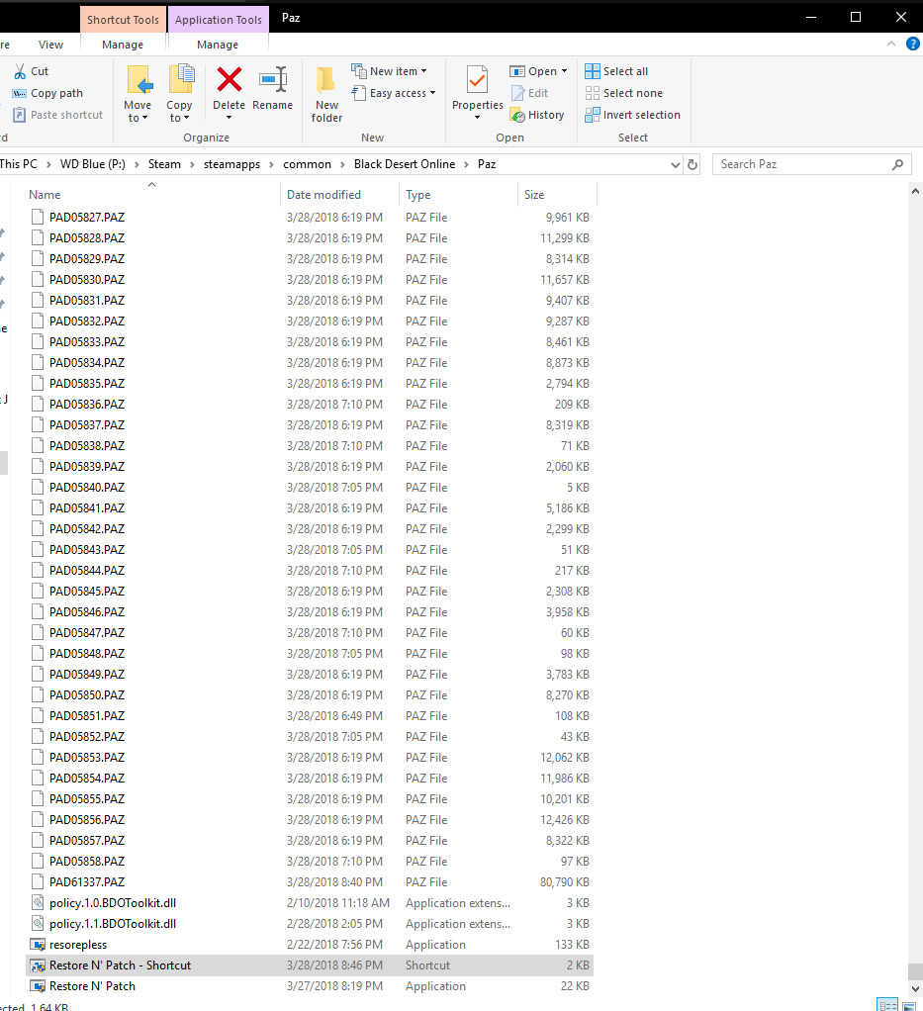
Task: Open History in the Open group
Action: [x=537, y=115]
